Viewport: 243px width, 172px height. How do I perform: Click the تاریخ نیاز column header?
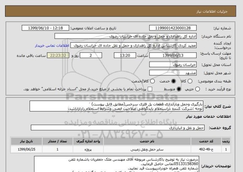point(27,141)
